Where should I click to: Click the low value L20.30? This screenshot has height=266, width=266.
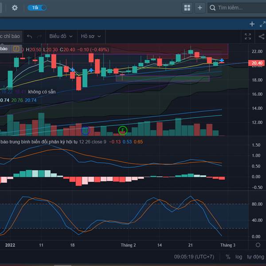51,50
